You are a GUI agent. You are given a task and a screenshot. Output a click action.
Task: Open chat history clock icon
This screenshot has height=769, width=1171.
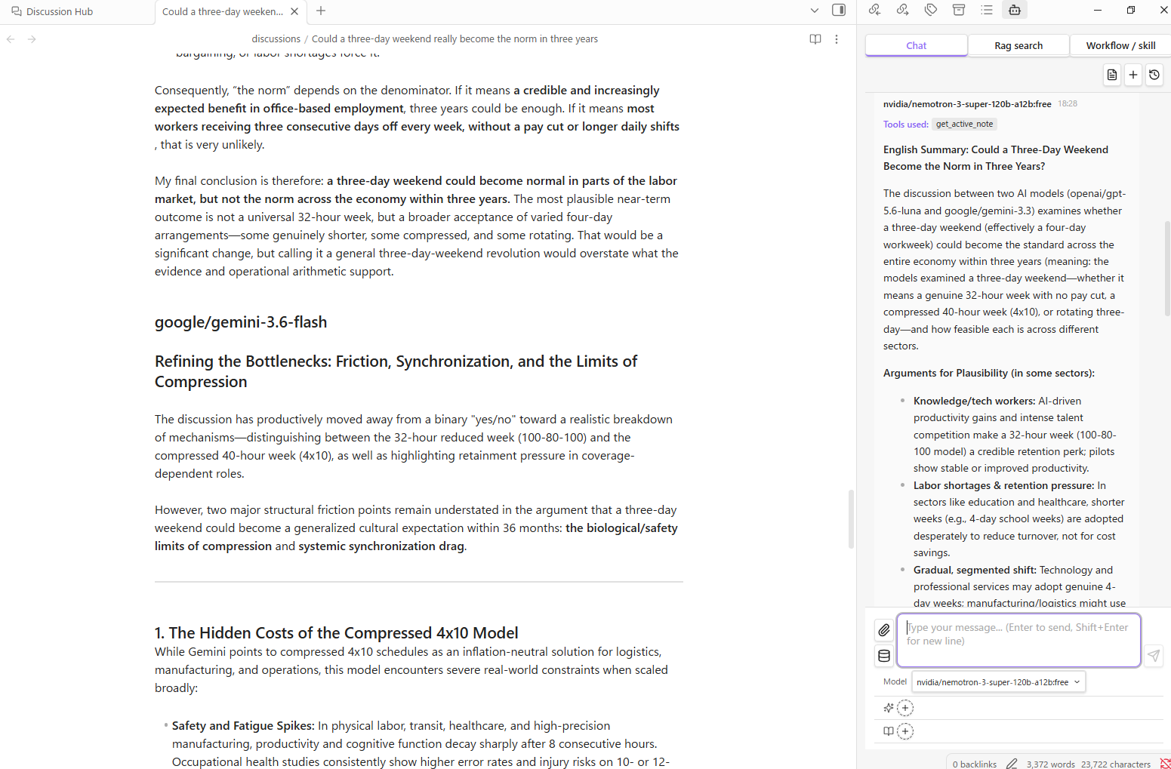[1154, 75]
